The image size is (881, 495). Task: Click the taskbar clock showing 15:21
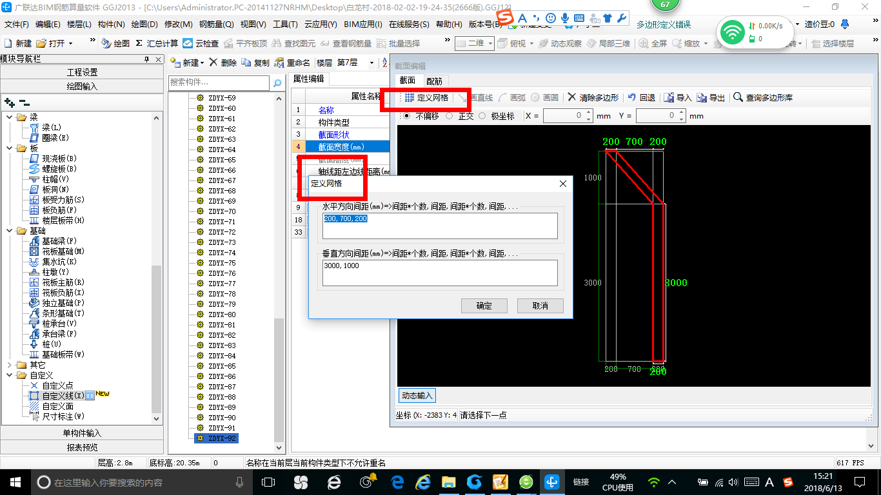[x=823, y=481]
